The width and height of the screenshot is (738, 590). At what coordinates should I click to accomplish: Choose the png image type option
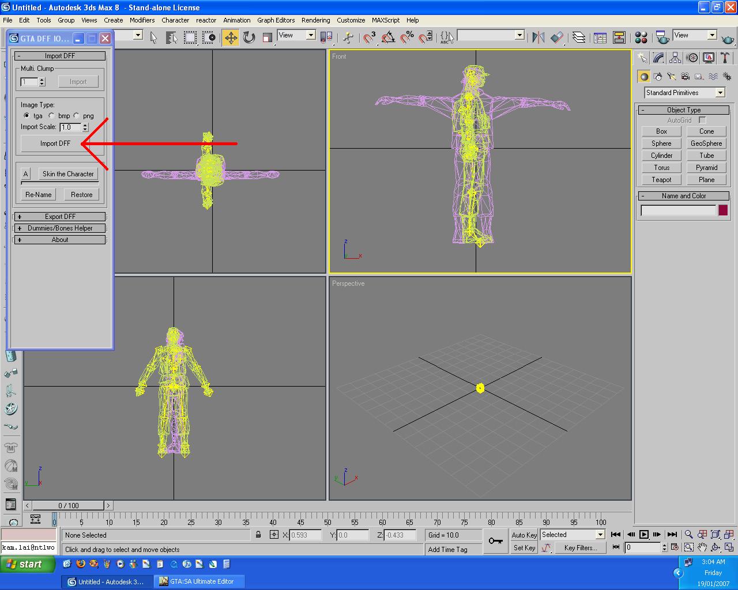tap(77, 116)
